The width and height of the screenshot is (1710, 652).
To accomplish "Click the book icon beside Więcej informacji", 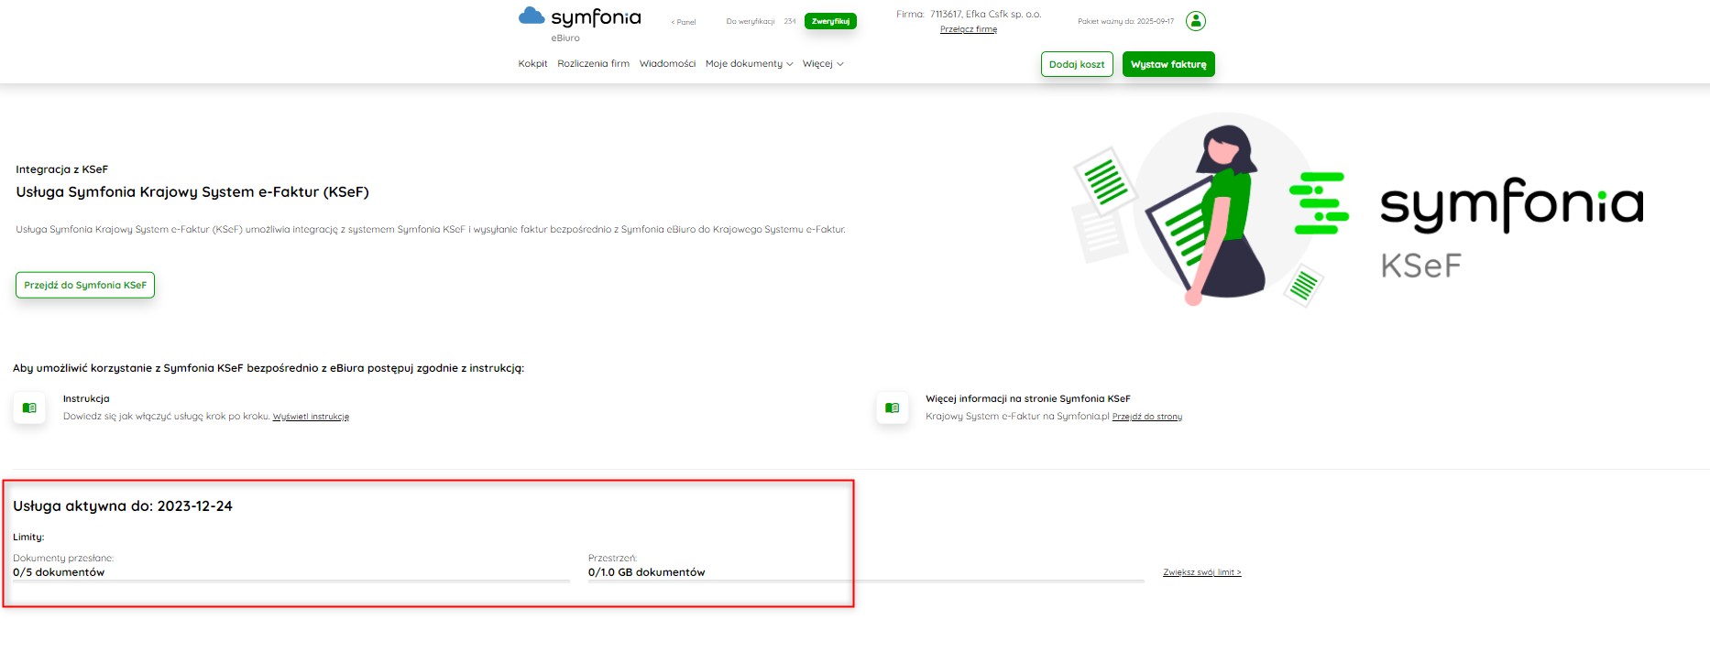I will click(x=892, y=407).
